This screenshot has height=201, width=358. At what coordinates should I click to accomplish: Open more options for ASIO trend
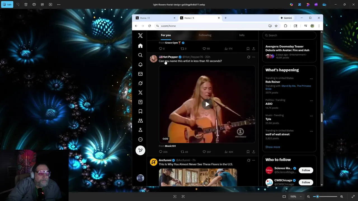click(311, 101)
